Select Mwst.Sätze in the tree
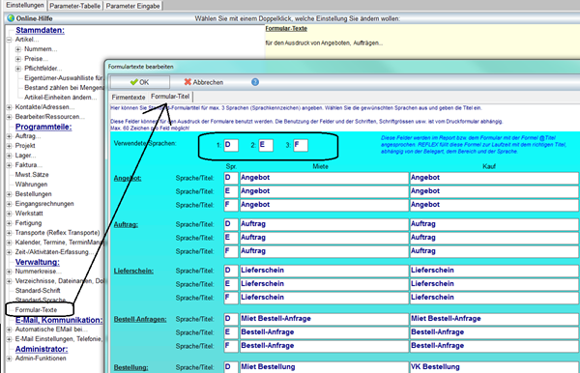Screen dimensions: 580x373 coord(32,175)
